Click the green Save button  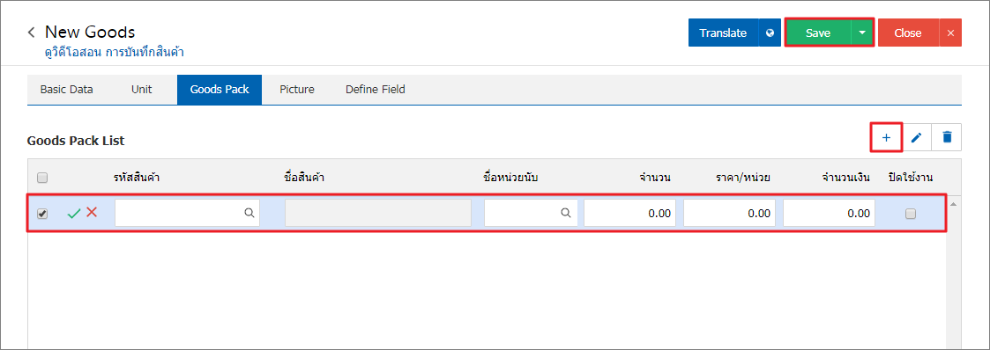click(x=817, y=33)
